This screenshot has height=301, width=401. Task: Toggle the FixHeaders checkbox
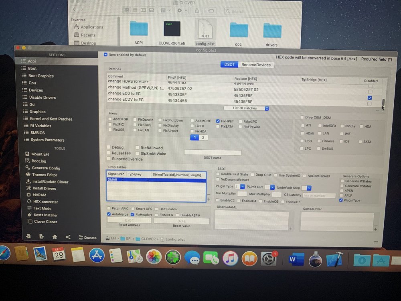132,214
